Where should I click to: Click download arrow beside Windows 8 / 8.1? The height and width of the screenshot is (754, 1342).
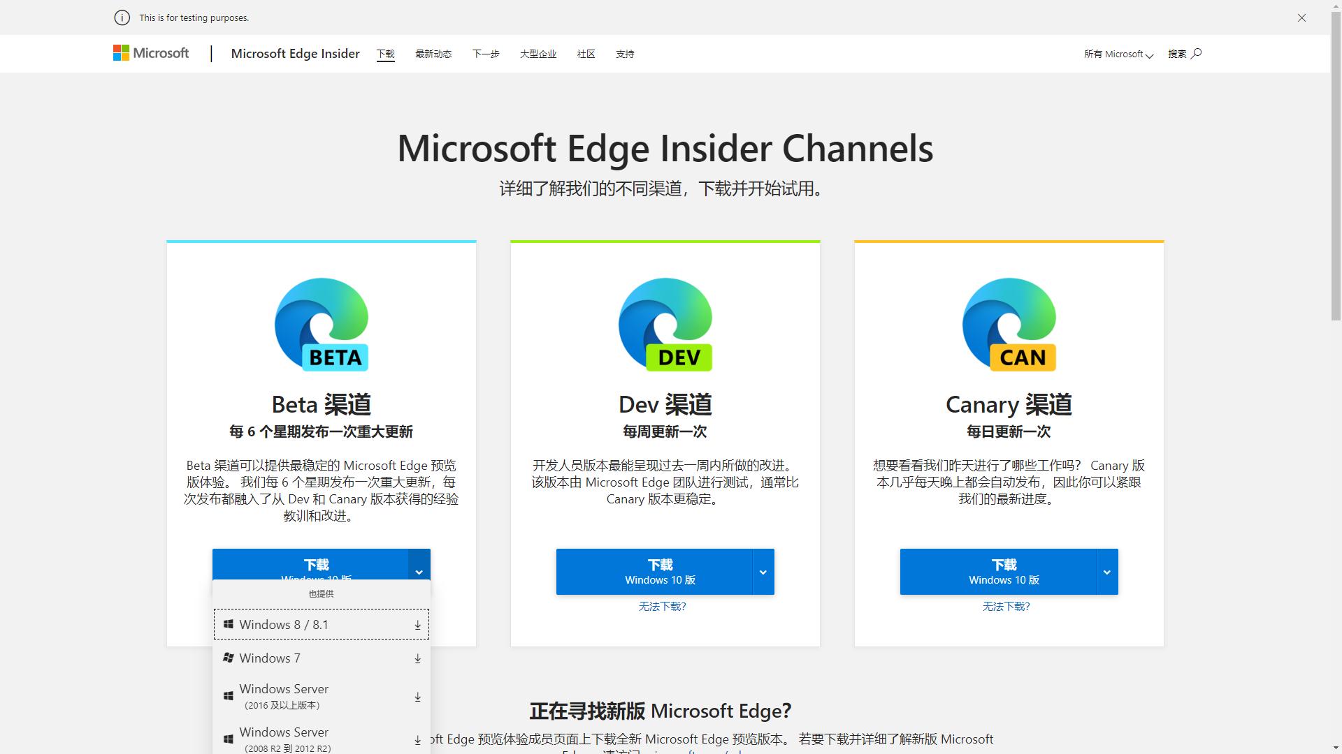(417, 625)
